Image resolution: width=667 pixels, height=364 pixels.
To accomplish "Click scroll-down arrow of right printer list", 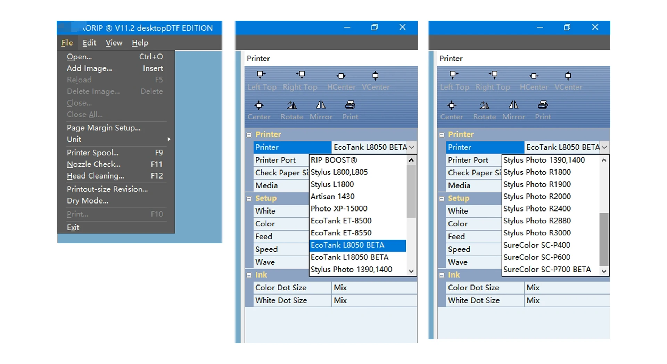I will coord(604,271).
